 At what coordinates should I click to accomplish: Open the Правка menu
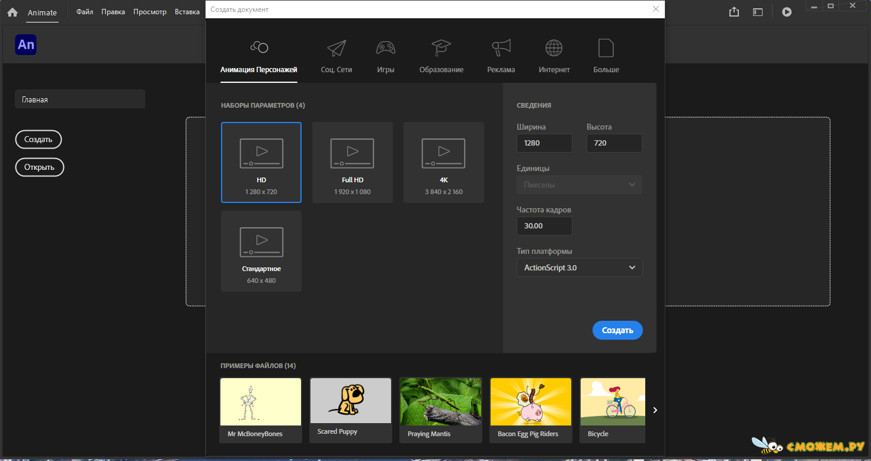point(113,12)
